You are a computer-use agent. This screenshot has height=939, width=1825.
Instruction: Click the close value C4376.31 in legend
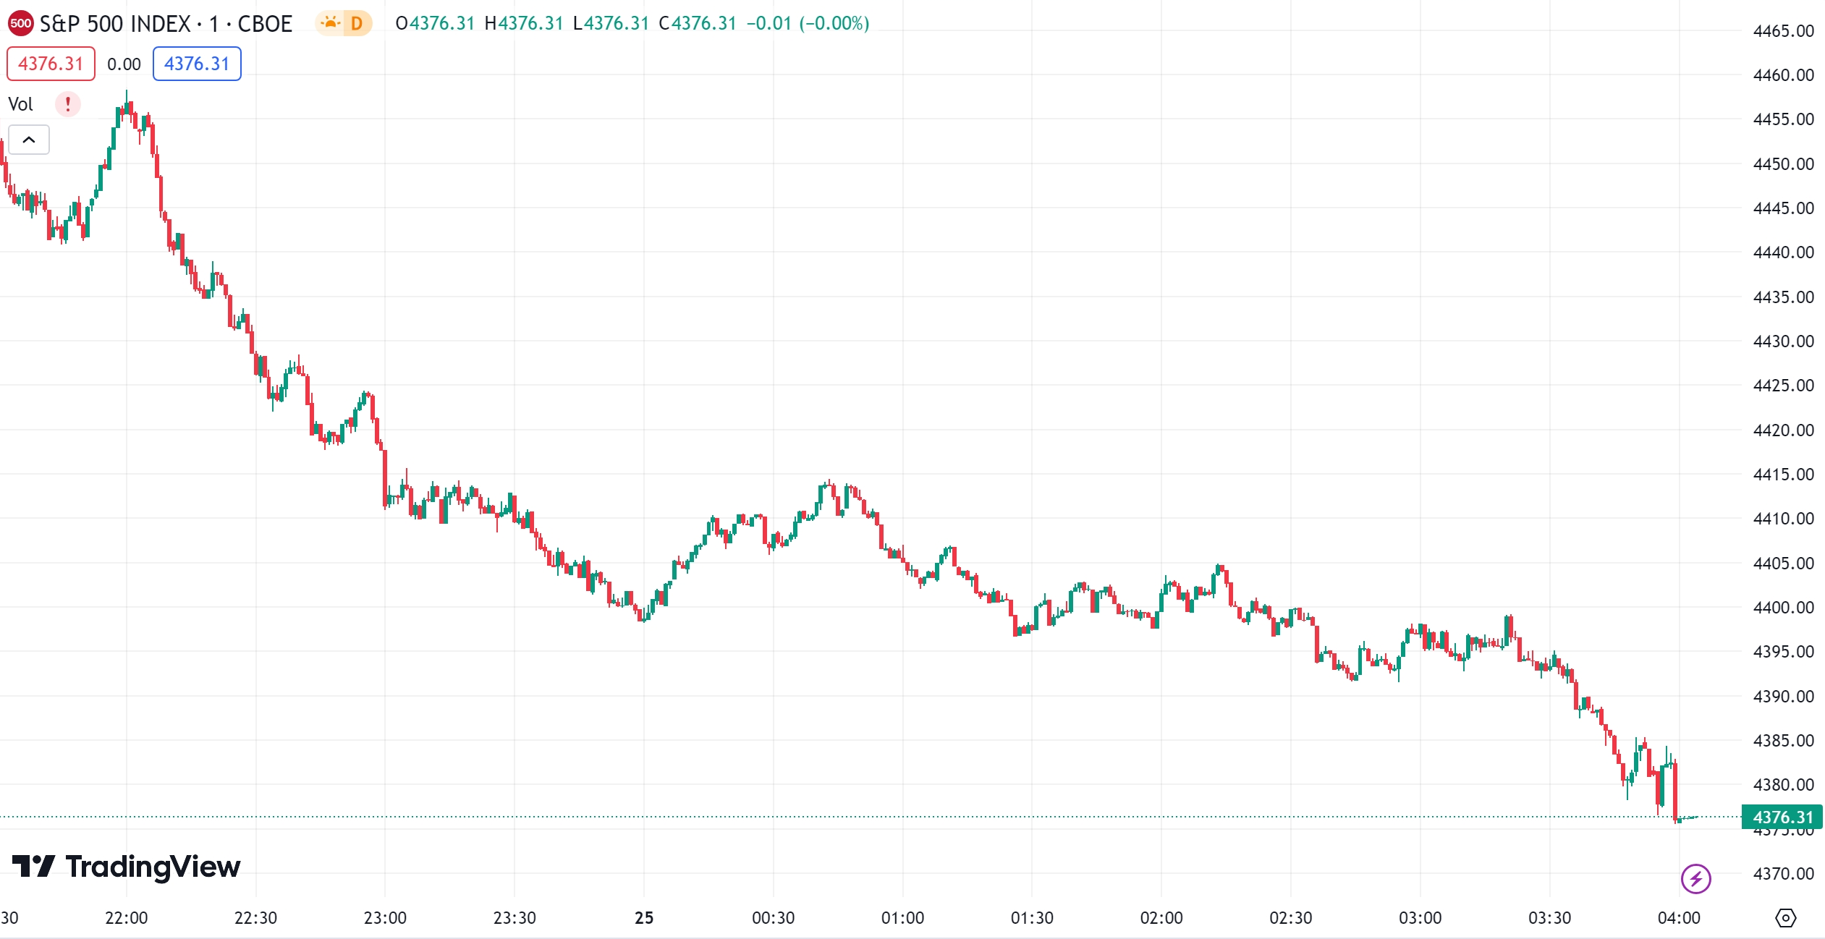[697, 23]
